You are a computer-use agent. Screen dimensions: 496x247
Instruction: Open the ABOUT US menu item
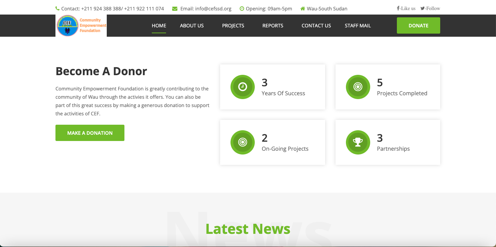[x=192, y=26]
